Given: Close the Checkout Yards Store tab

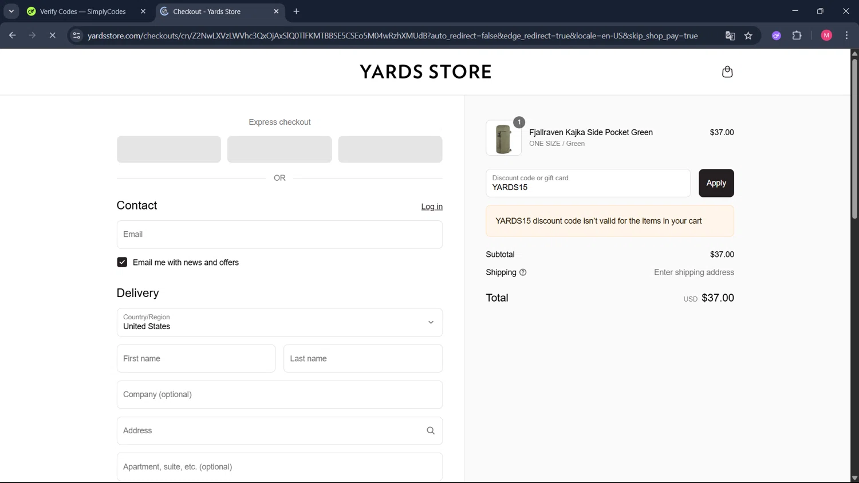Looking at the screenshot, I should [x=276, y=11].
